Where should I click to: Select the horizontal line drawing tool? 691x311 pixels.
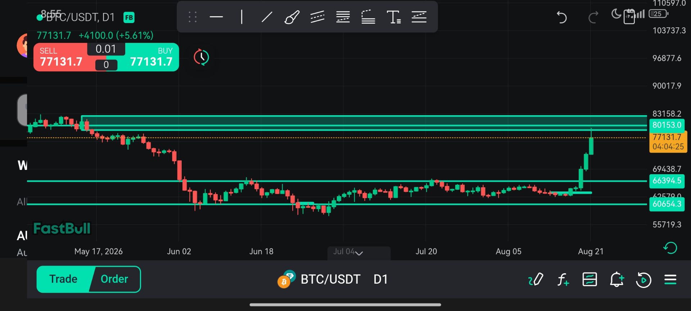click(x=216, y=17)
